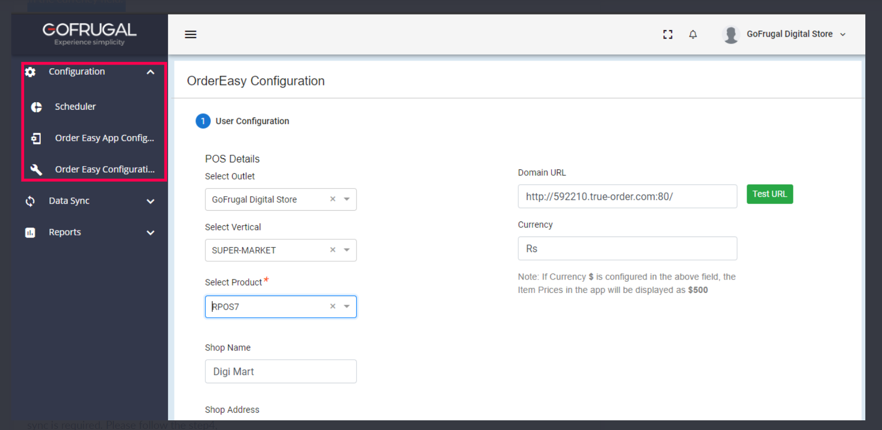Click the user avatar icon
The width and height of the screenshot is (882, 430).
coord(731,34)
